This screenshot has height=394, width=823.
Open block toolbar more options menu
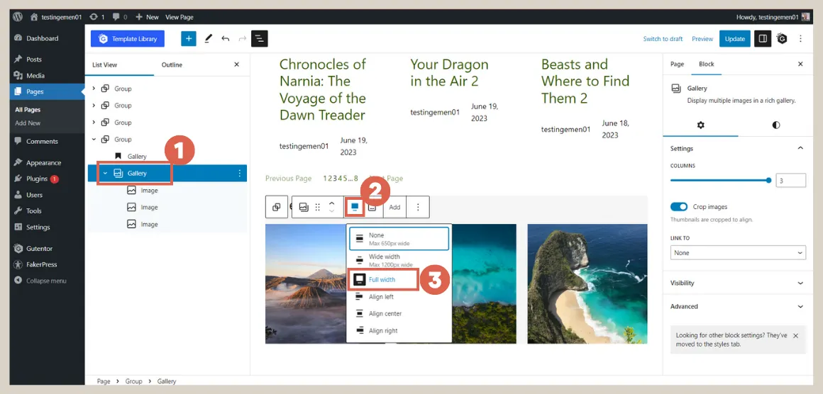418,207
